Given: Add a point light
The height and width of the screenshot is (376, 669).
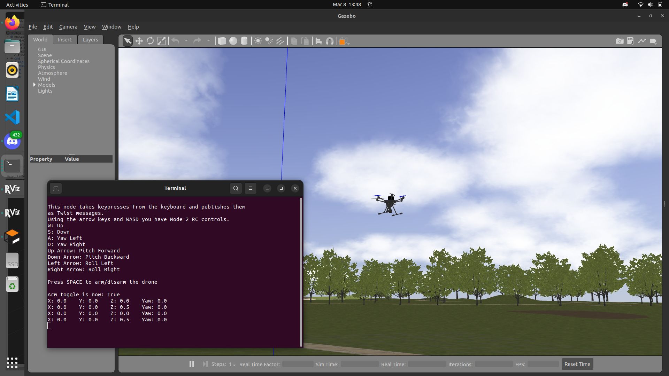Looking at the screenshot, I should [258, 41].
